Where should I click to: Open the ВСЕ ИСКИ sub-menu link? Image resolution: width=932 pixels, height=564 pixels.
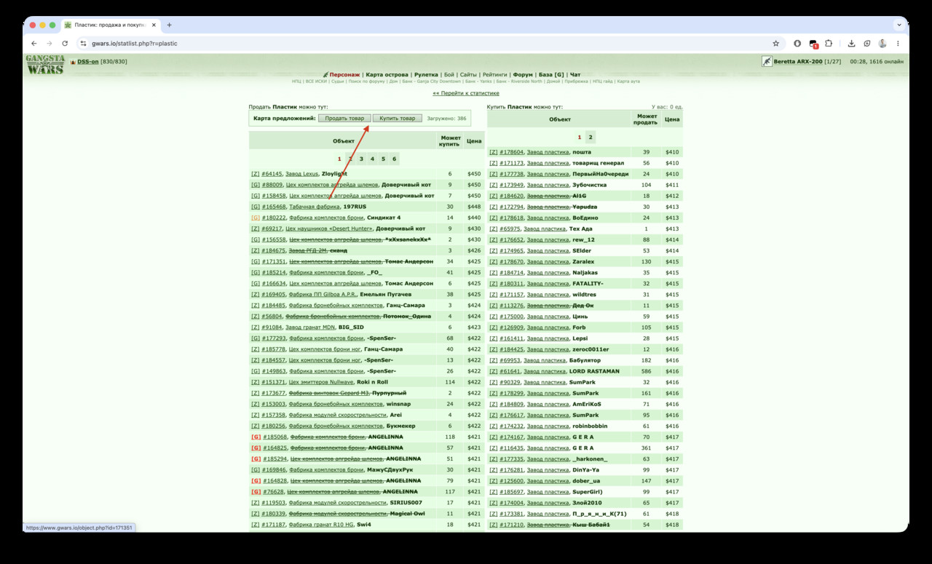coord(315,82)
